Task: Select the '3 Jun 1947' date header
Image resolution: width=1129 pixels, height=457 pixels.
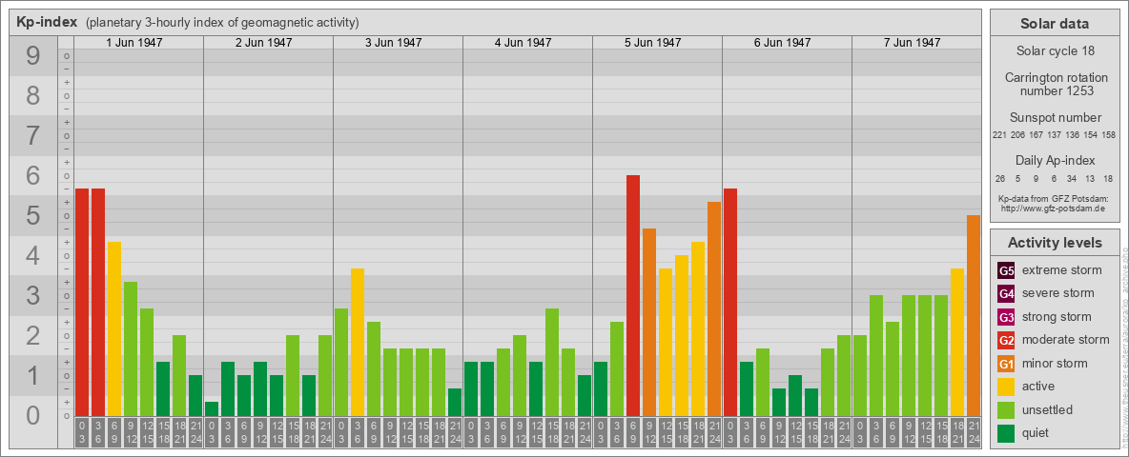Action: (393, 43)
